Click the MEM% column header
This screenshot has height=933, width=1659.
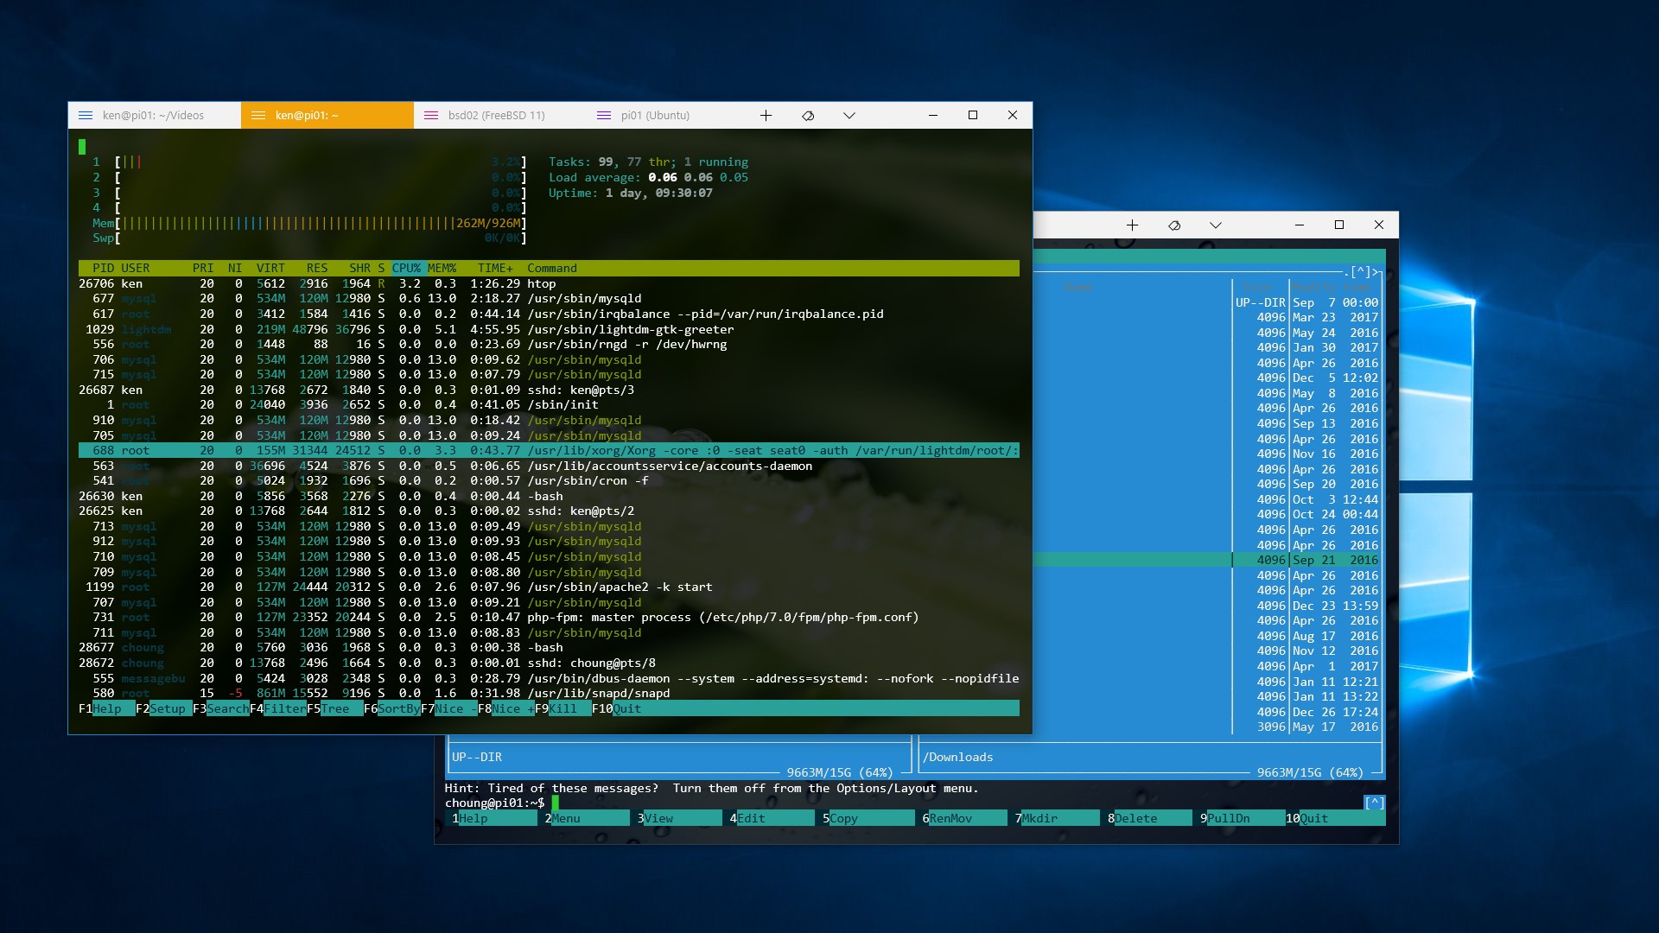coord(442,269)
